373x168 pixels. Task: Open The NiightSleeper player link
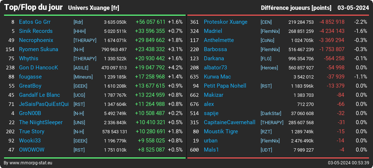coord(41,122)
